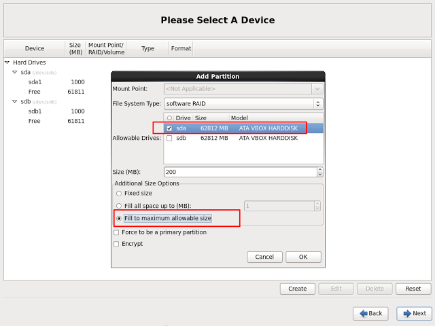This screenshot has height=326, width=435.
Task: Go Back to the previous step
Action: tap(370, 313)
